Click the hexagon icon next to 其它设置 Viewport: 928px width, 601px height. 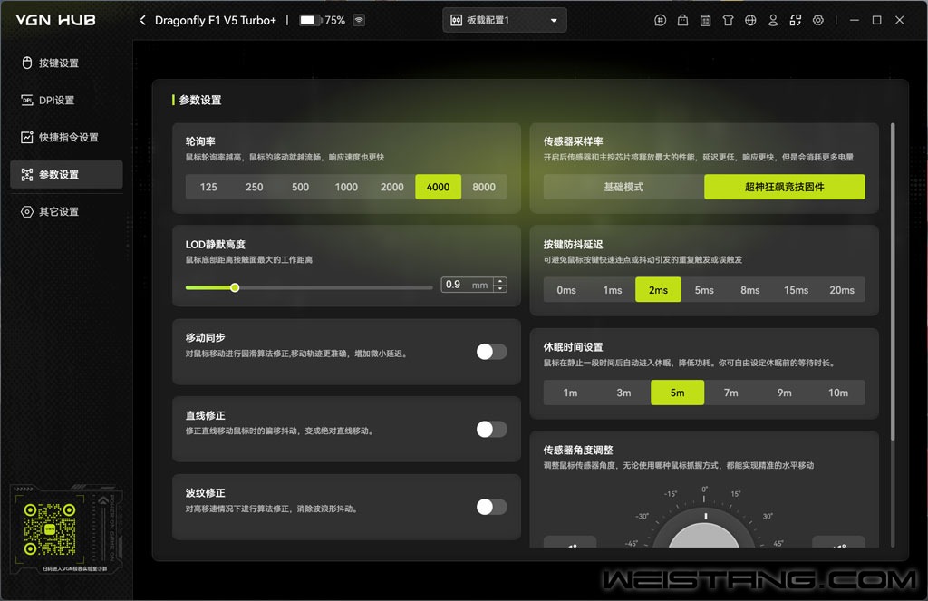tap(26, 211)
